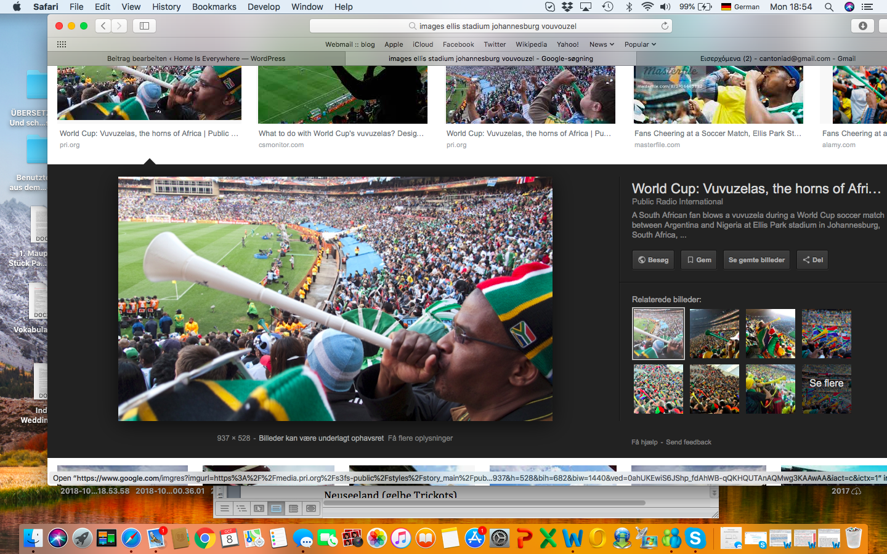Click the Send feedback link
The width and height of the screenshot is (887, 554).
[x=688, y=442]
